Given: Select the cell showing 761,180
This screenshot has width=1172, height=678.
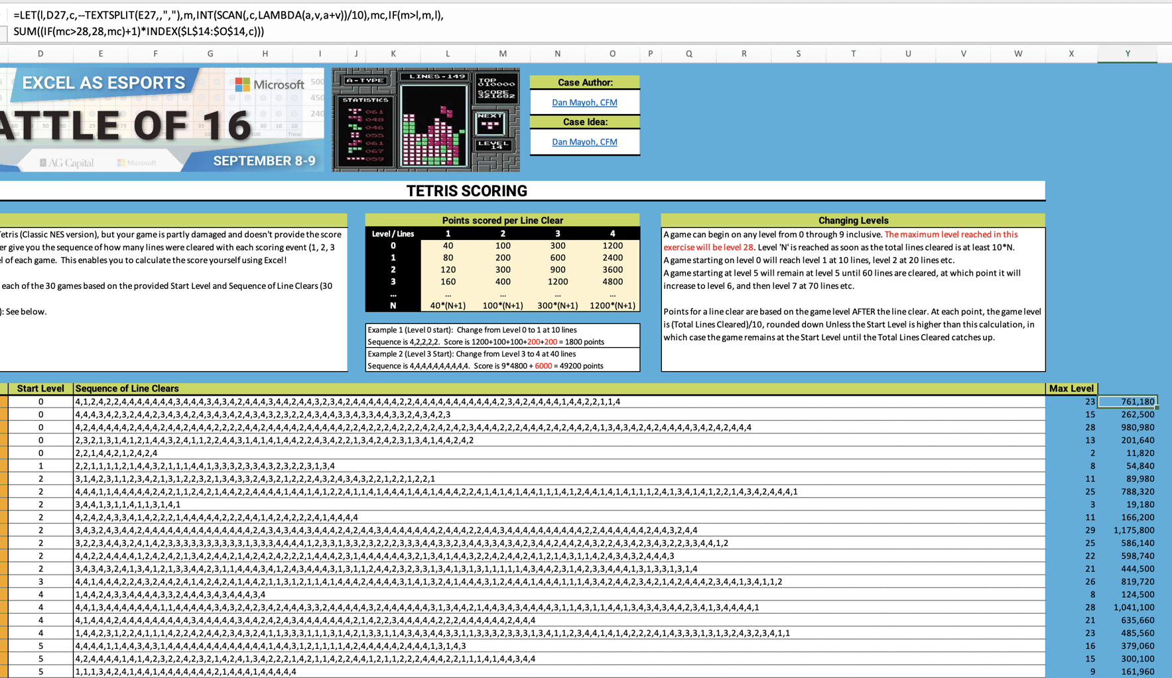Looking at the screenshot, I should pyautogui.click(x=1127, y=401).
